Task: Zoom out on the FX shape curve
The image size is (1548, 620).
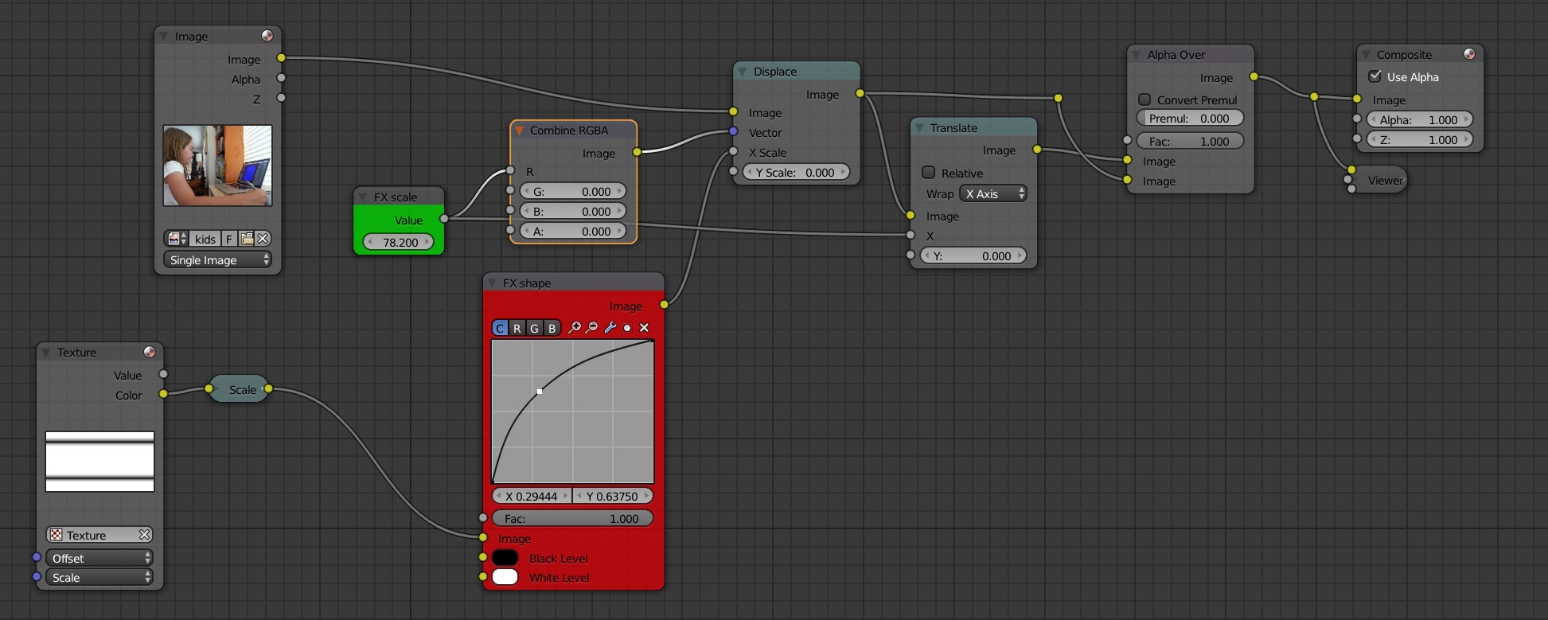Action: coord(592,328)
